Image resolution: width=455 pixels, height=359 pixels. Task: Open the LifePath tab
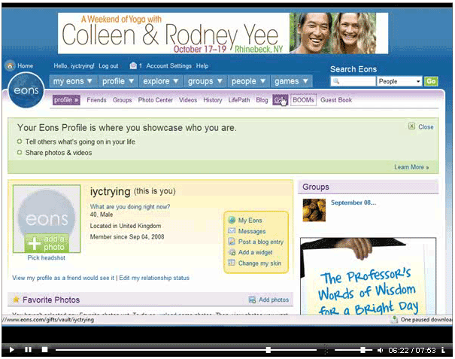pos(239,100)
